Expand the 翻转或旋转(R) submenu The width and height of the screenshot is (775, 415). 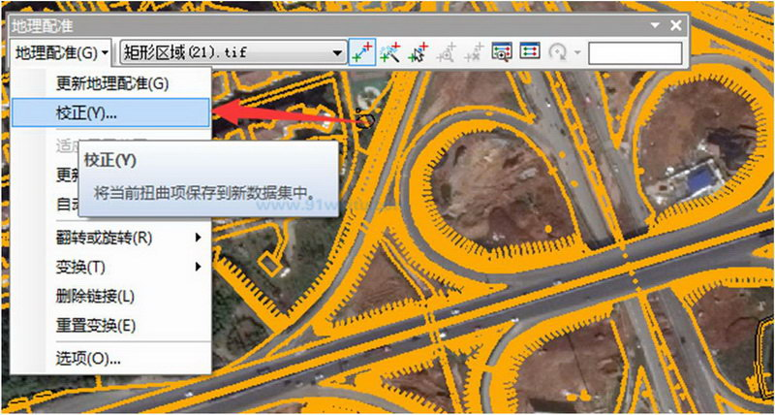[111, 238]
